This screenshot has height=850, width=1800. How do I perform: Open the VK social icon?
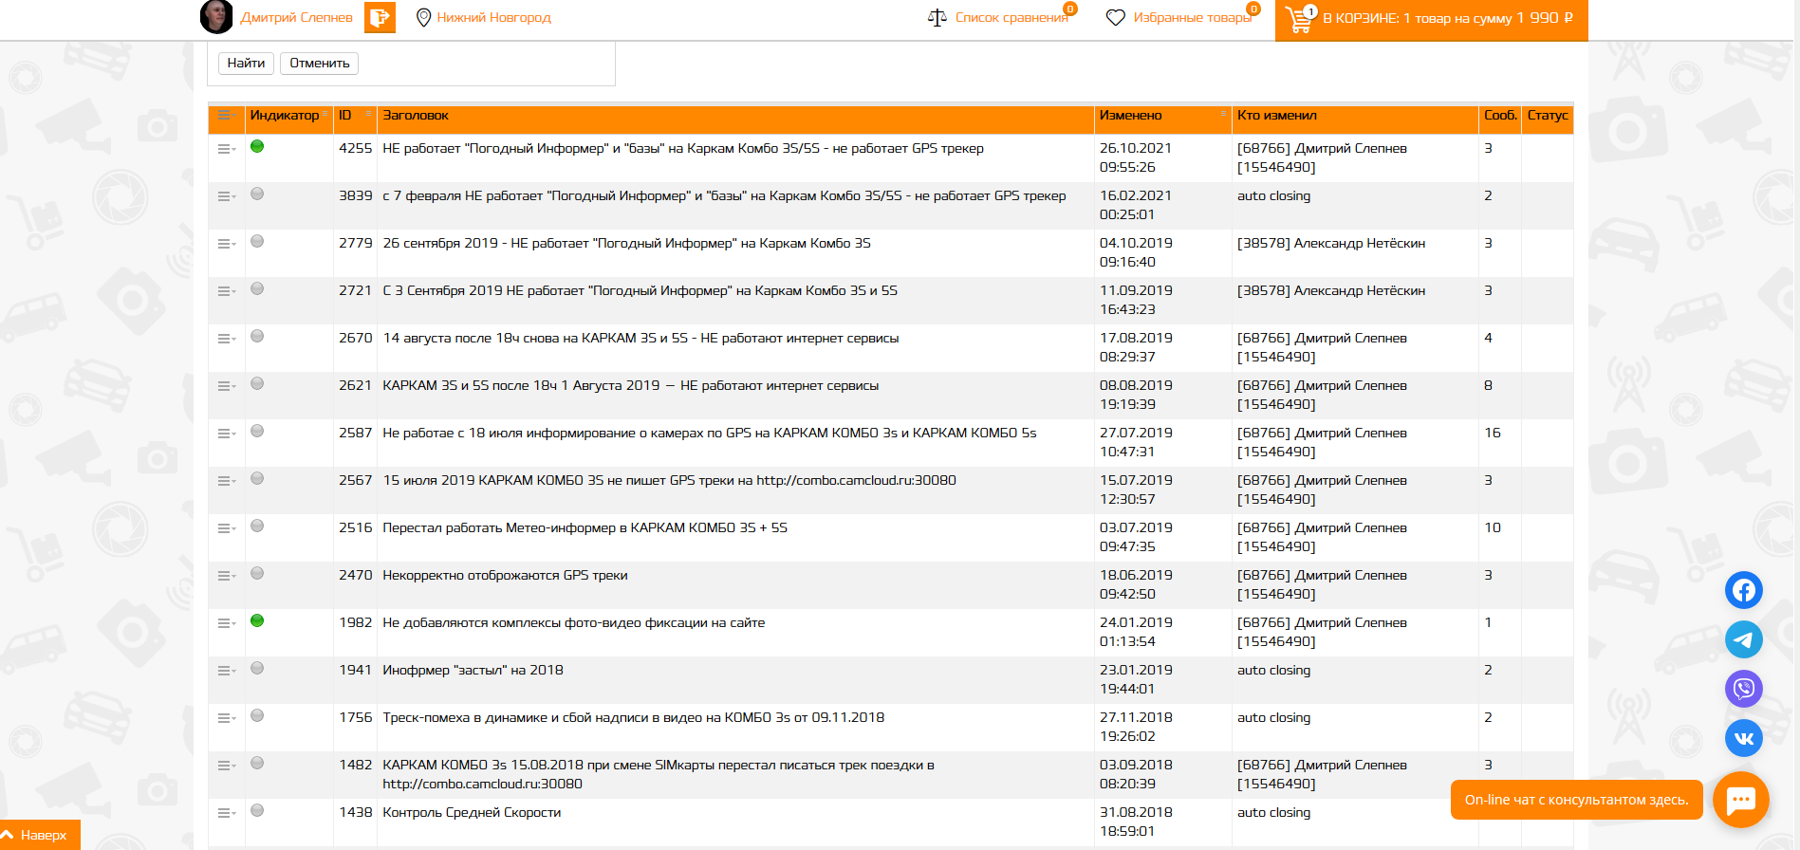1743,738
